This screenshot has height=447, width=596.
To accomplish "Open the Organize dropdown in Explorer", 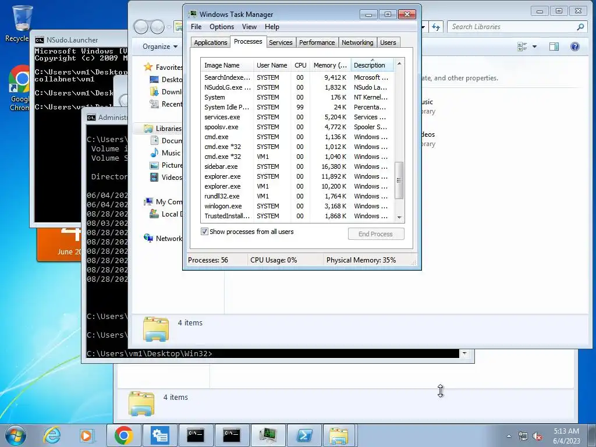I will 160,47.
